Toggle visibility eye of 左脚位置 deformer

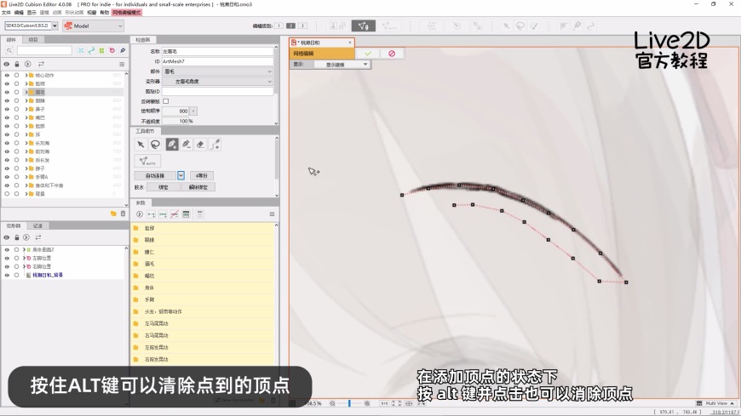(7, 259)
